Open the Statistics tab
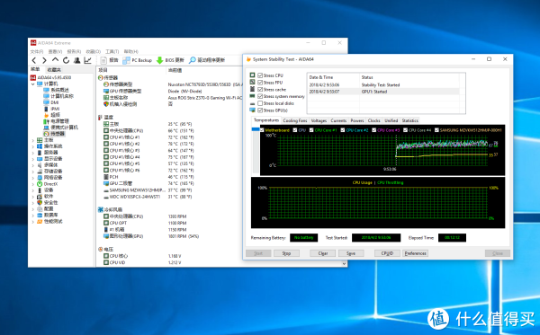540x335 pixels. (409, 120)
